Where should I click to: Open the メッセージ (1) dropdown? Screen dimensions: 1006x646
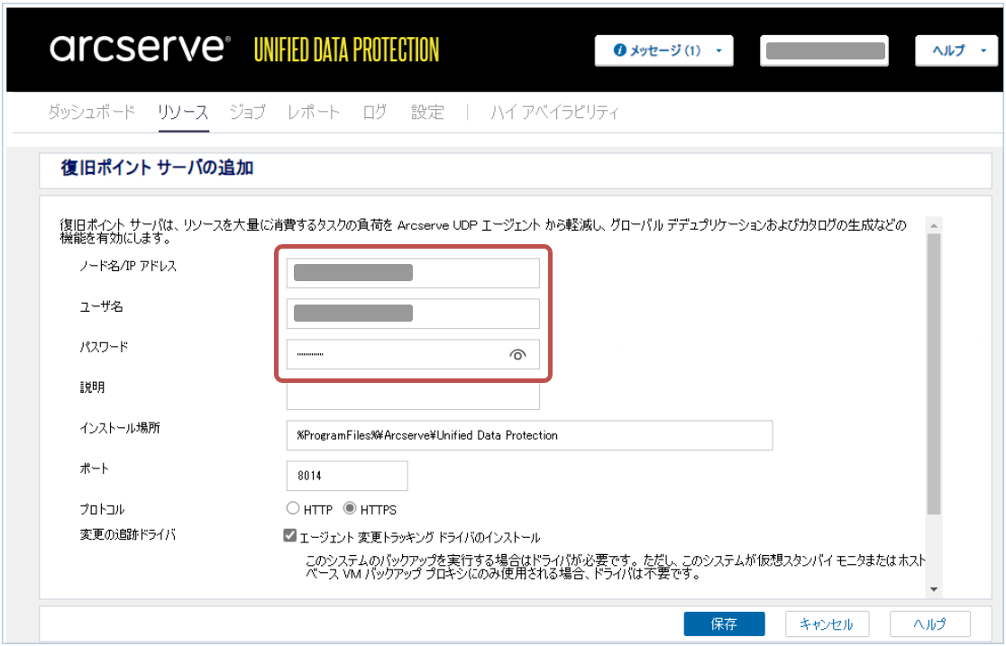(x=664, y=50)
